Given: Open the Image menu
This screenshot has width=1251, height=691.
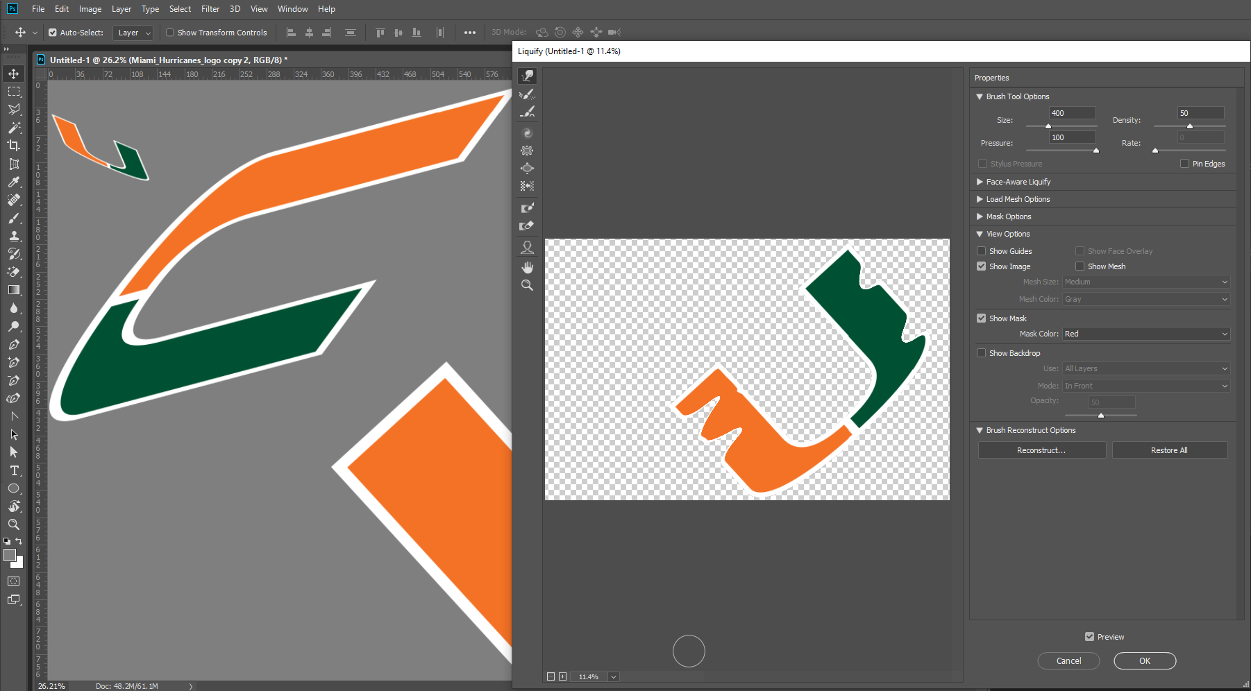Looking at the screenshot, I should pos(90,9).
